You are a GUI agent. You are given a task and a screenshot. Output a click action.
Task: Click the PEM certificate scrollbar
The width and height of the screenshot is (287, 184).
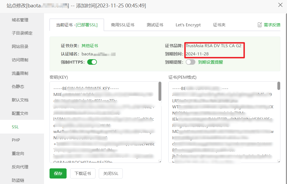click(278, 86)
